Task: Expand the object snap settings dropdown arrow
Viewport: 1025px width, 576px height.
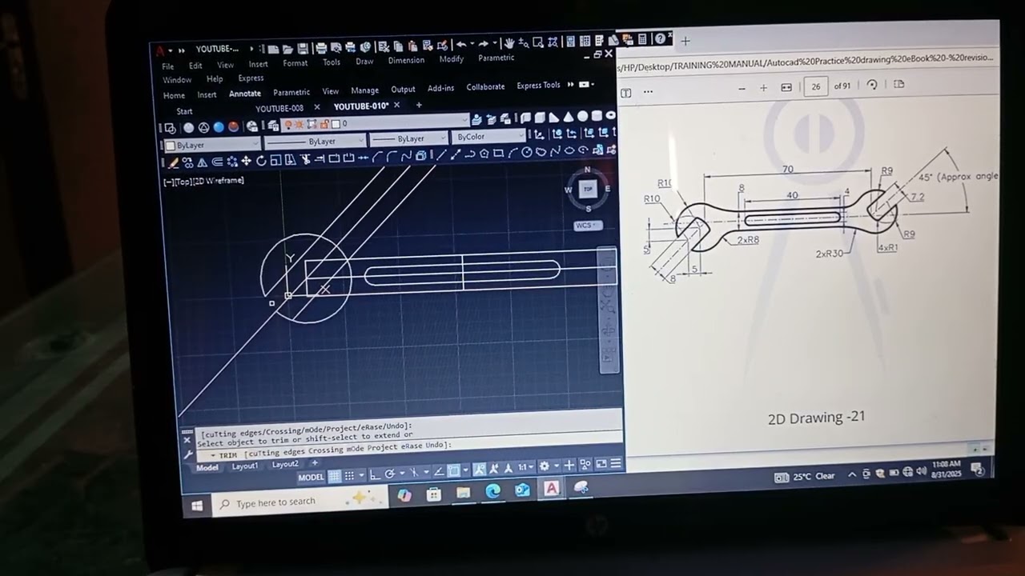Action: pyautogui.click(x=466, y=470)
